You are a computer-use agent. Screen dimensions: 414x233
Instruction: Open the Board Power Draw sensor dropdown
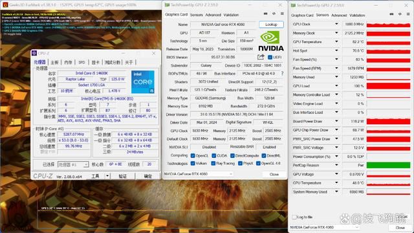[x=336, y=121]
